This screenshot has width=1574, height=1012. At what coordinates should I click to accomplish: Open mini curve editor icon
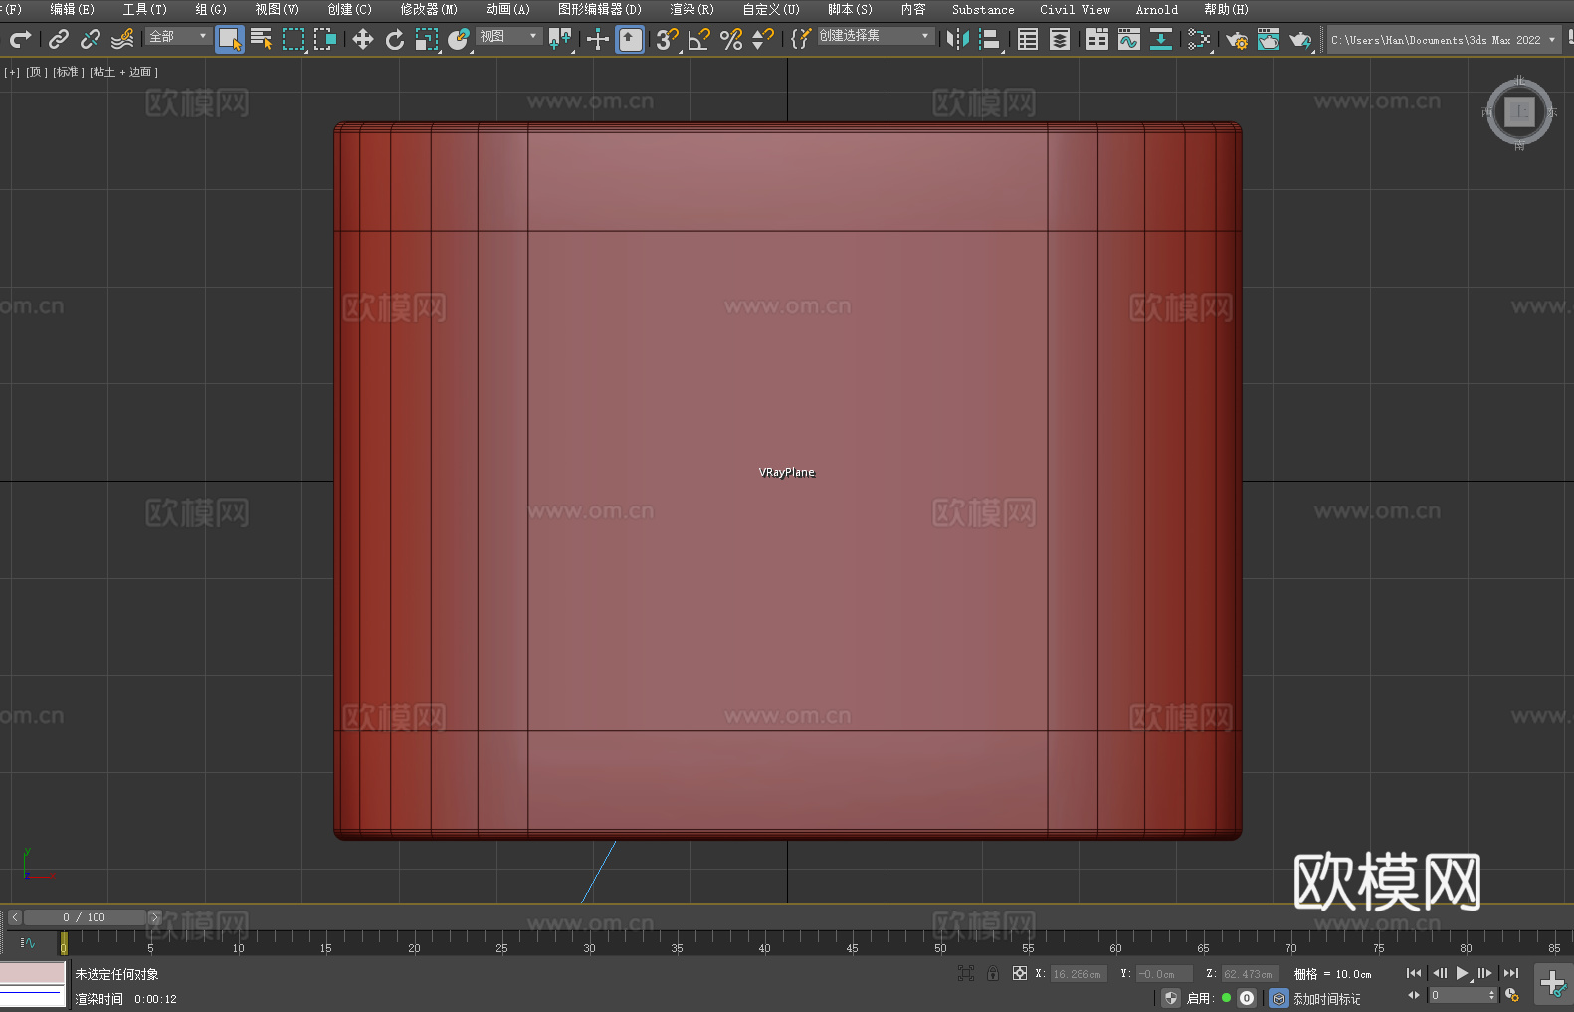(28, 943)
